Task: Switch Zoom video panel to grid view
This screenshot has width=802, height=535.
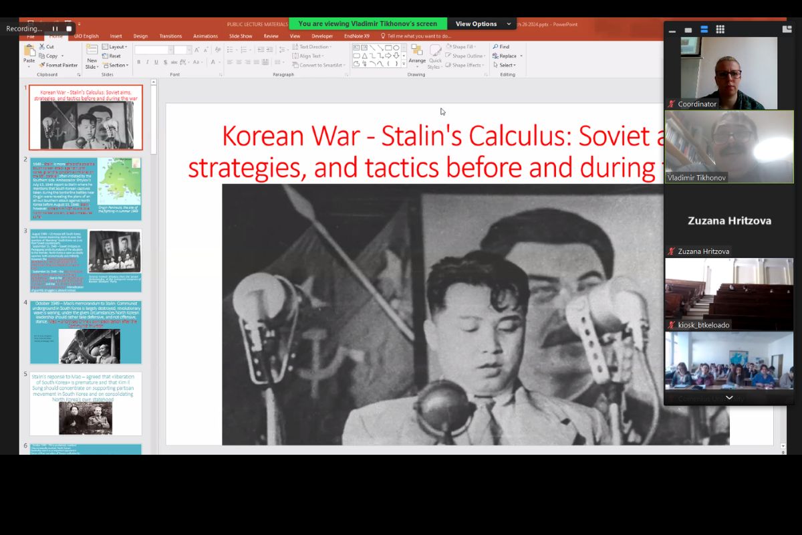Action: pyautogui.click(x=720, y=29)
